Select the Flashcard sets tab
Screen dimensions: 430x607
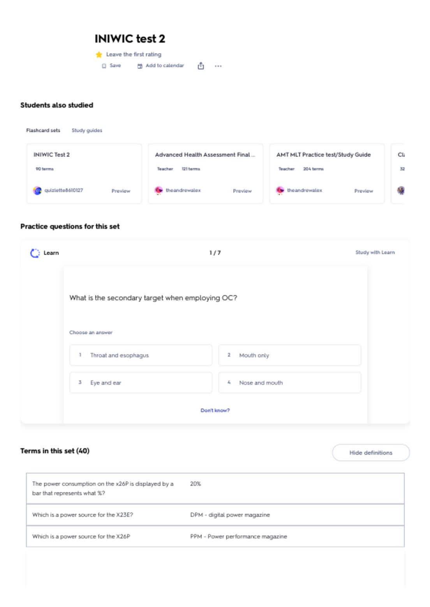43,130
